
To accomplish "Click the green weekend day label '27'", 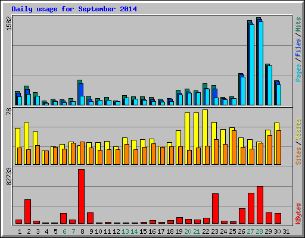I will pyautogui.click(x=250, y=231).
